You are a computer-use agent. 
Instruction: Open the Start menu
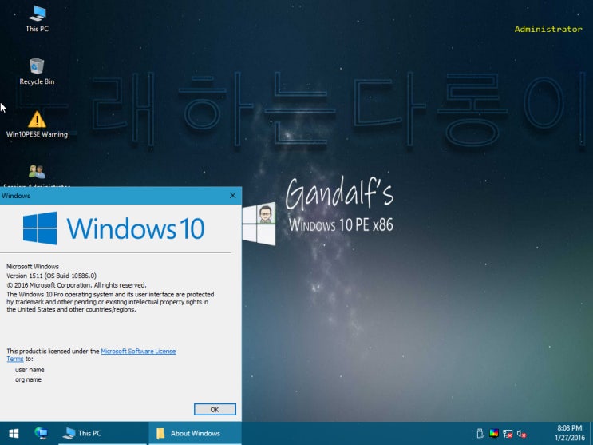pos(14,433)
